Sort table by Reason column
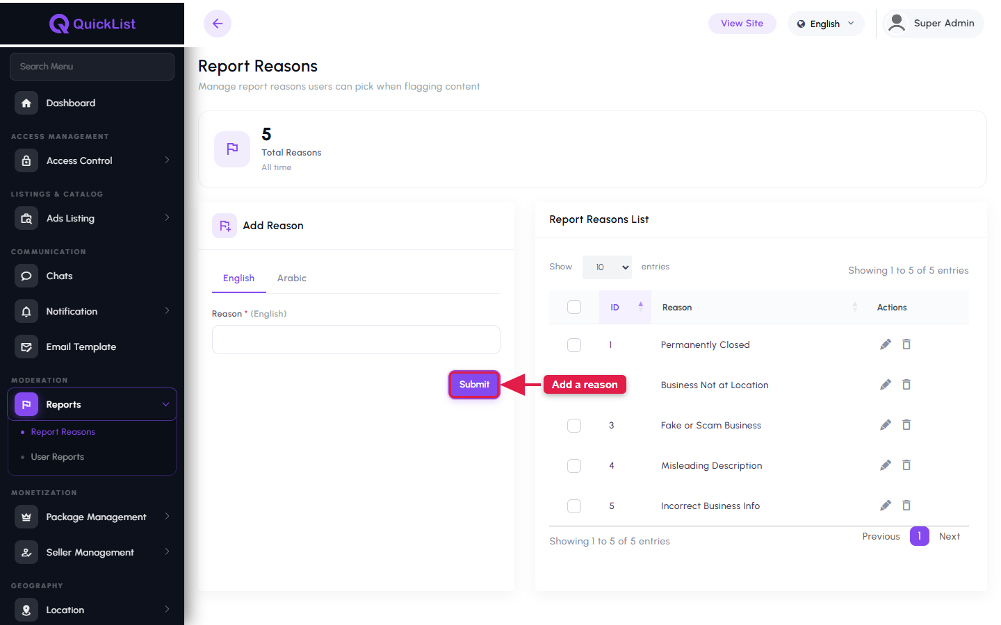 [x=758, y=307]
